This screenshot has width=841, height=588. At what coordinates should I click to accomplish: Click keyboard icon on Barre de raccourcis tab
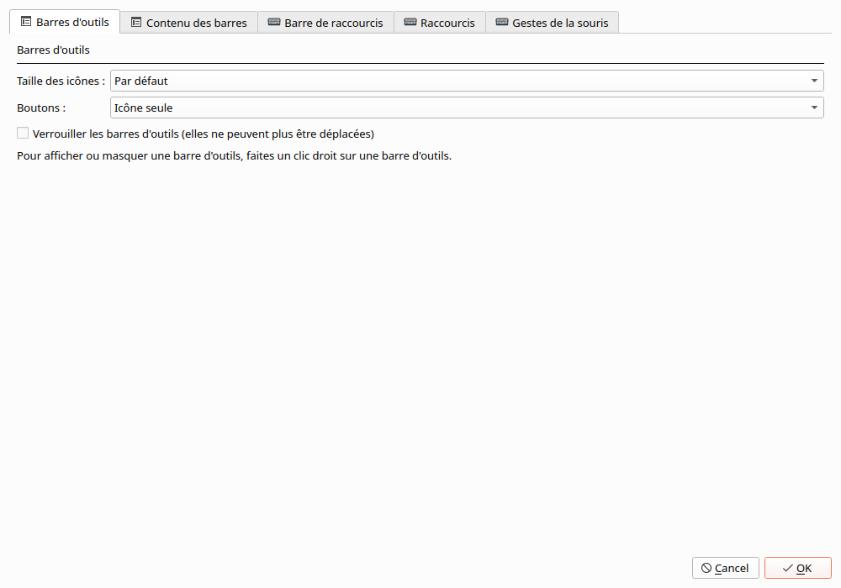274,22
